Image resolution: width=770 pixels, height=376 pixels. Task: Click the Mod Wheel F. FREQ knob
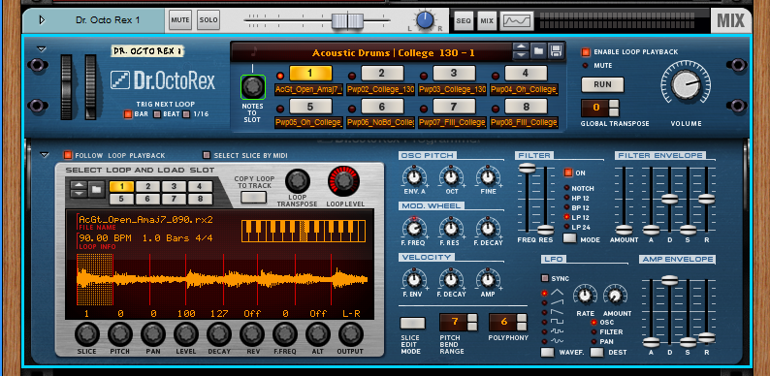click(x=414, y=229)
